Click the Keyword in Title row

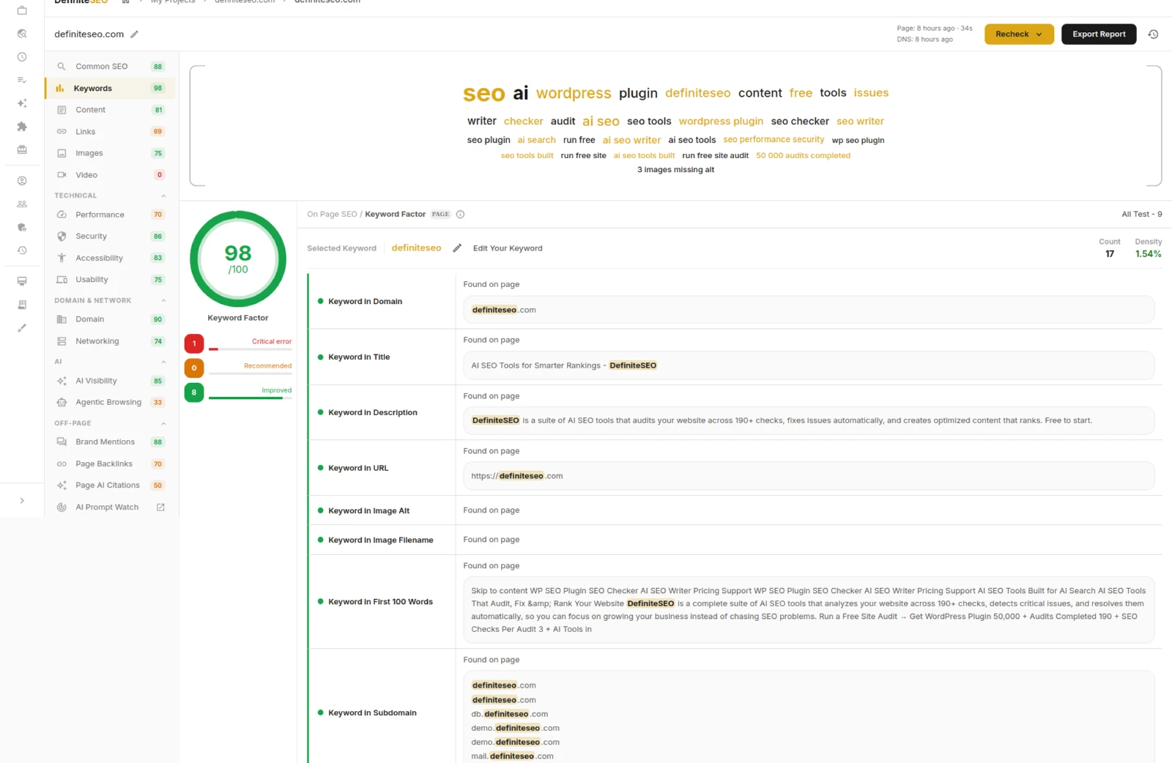click(735, 357)
